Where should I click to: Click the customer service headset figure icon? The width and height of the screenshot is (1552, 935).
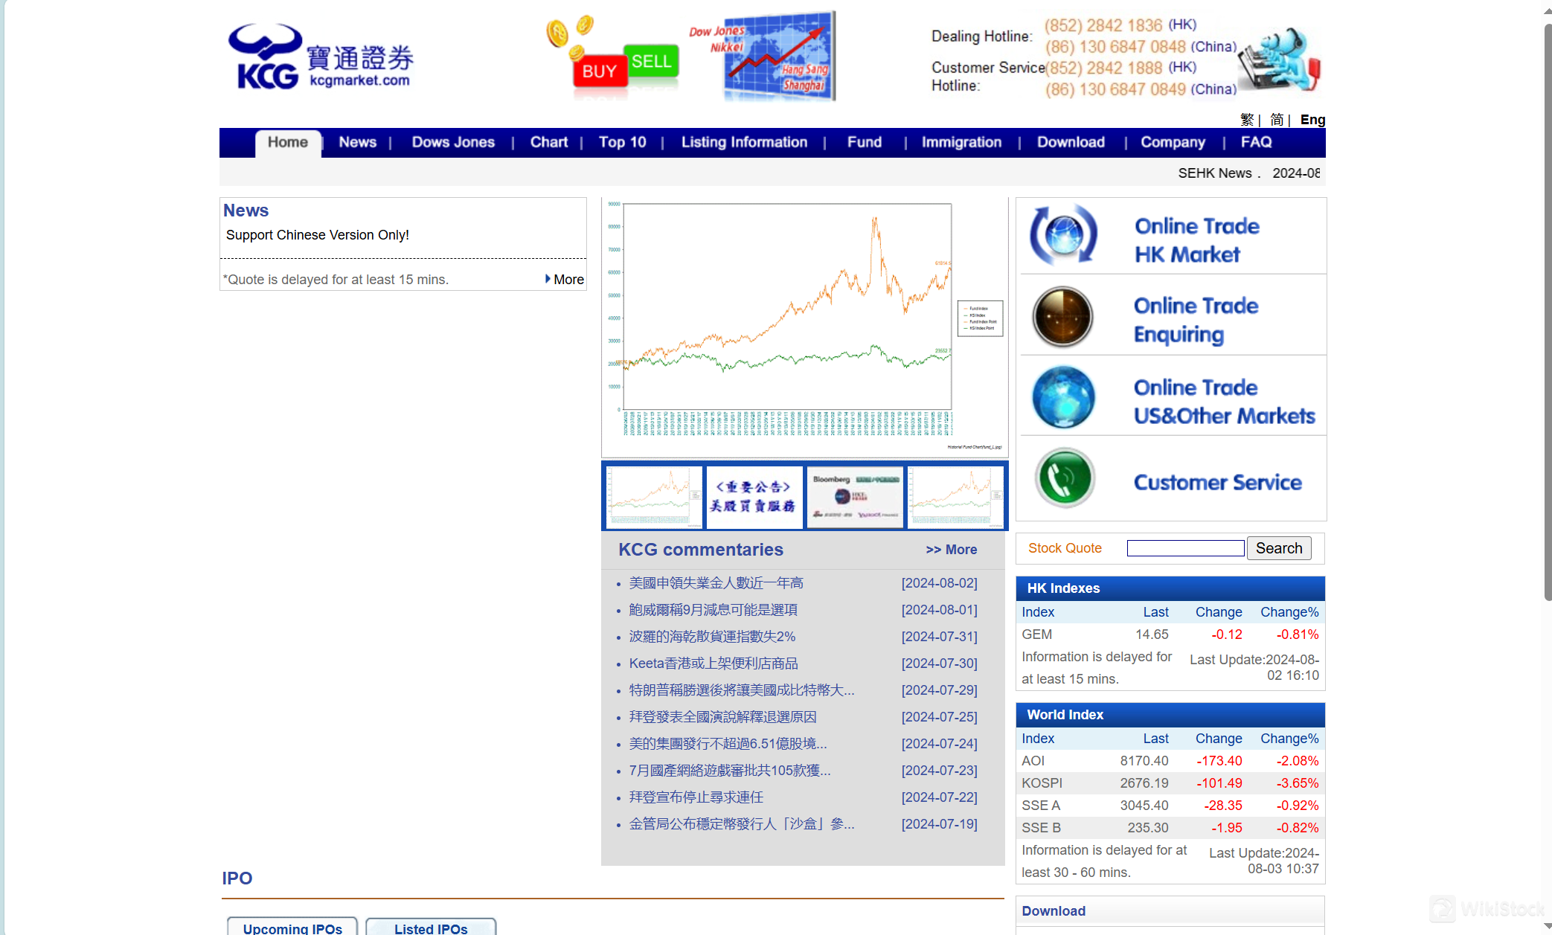1280,59
